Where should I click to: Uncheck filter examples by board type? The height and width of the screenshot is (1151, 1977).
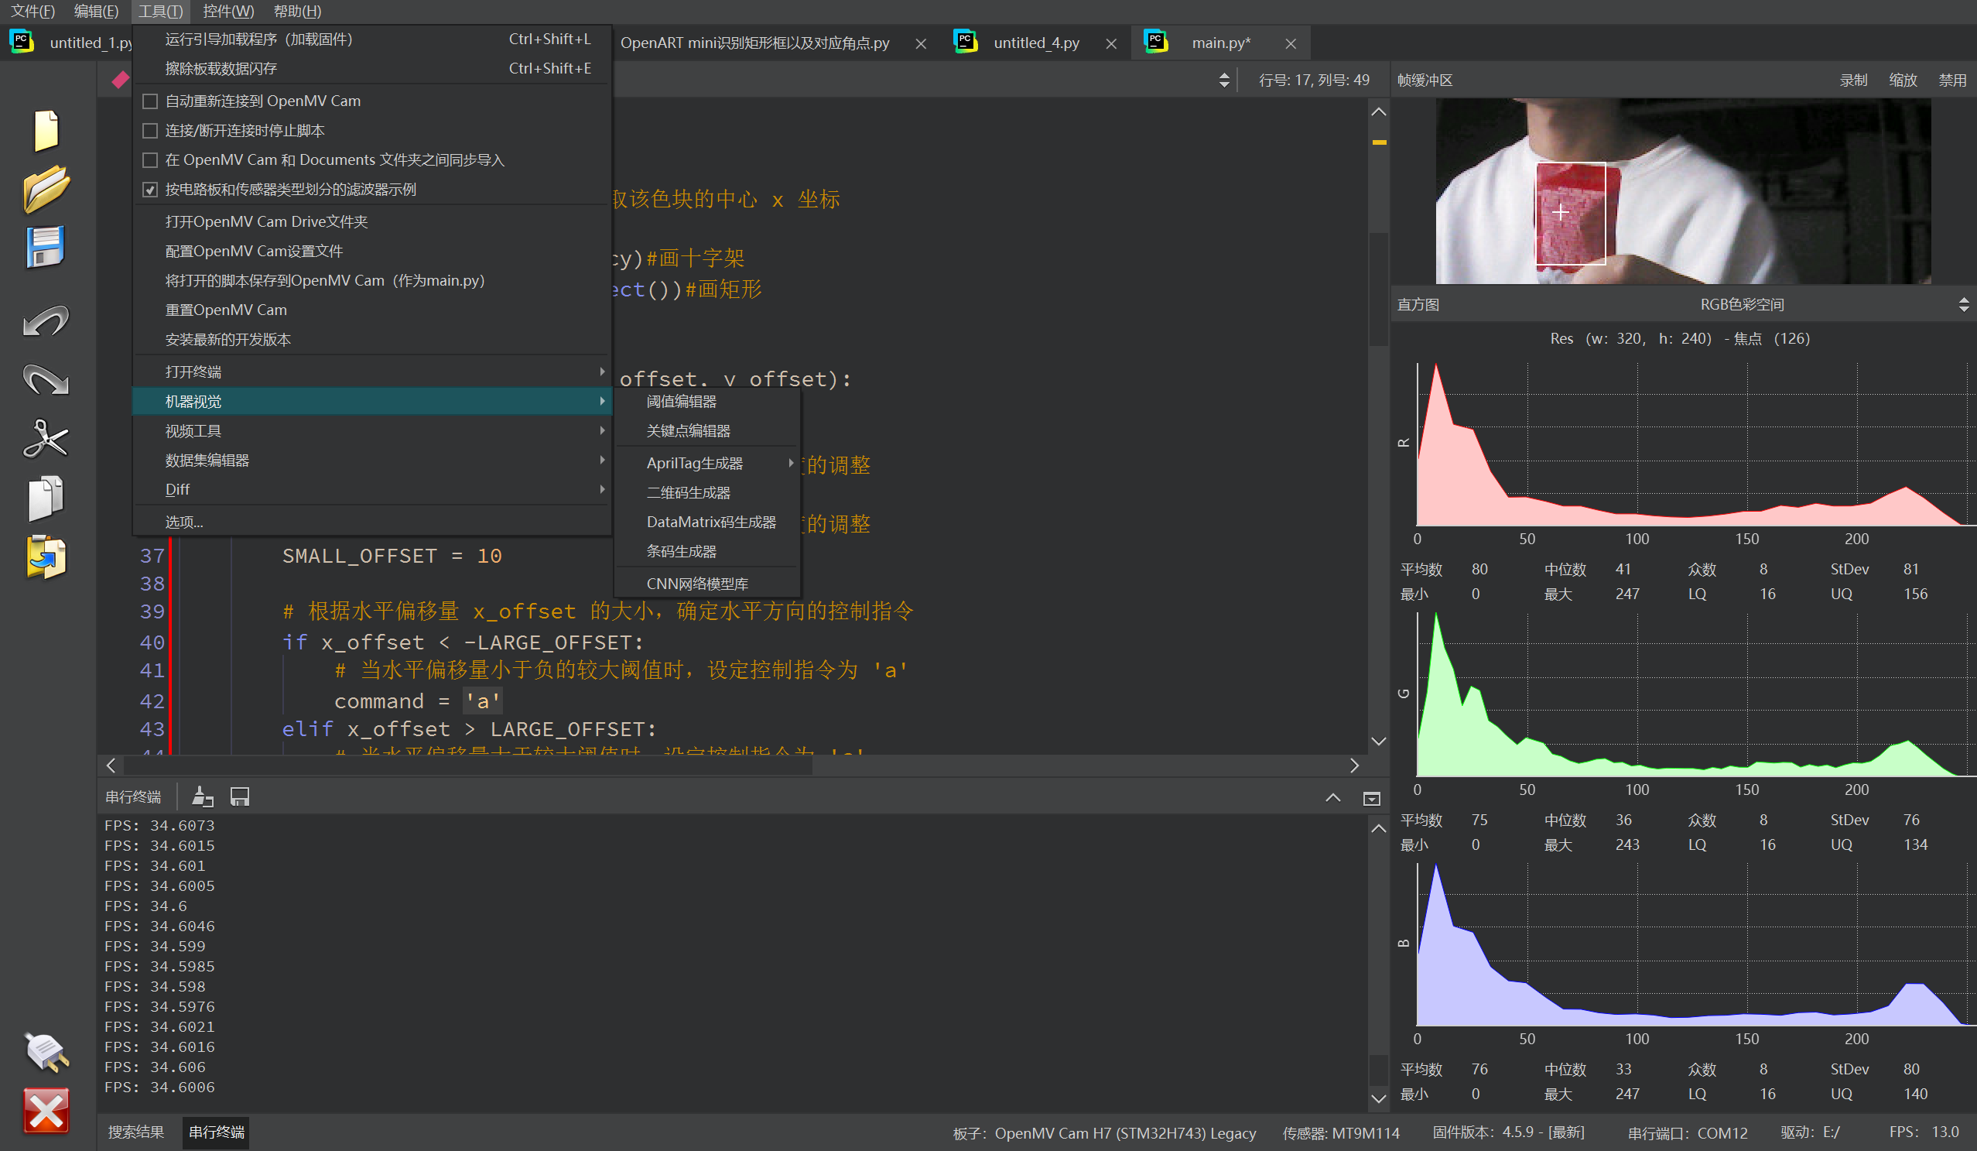click(x=150, y=190)
